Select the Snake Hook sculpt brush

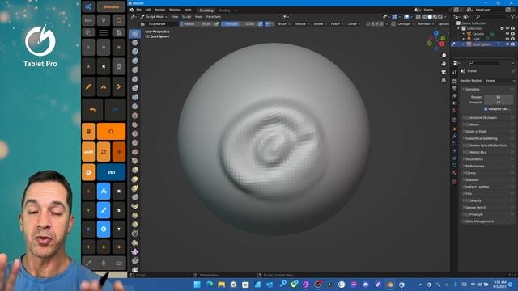pyautogui.click(x=135, y=188)
